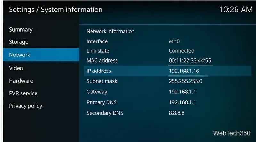The height and width of the screenshot is (142, 256).
Task: Select the Primary DNS row
Action: [168, 102]
